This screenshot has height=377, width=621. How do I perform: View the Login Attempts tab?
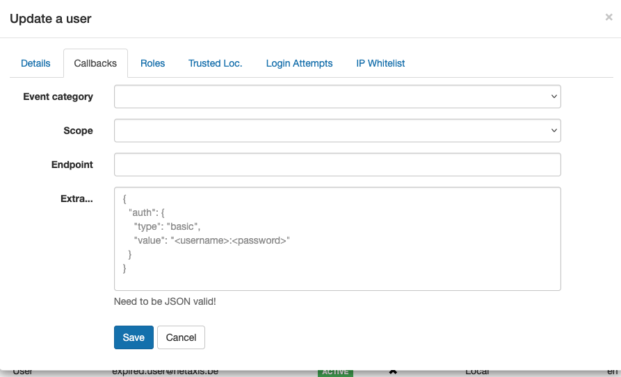coord(299,63)
